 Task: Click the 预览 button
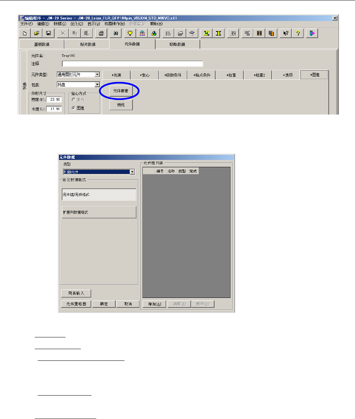[121, 105]
